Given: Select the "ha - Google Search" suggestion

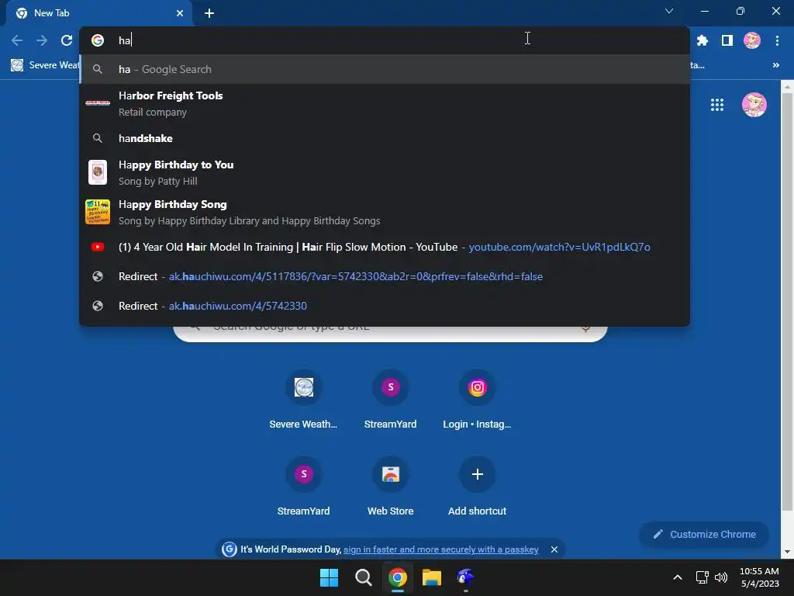Looking at the screenshot, I should pyautogui.click(x=385, y=69).
